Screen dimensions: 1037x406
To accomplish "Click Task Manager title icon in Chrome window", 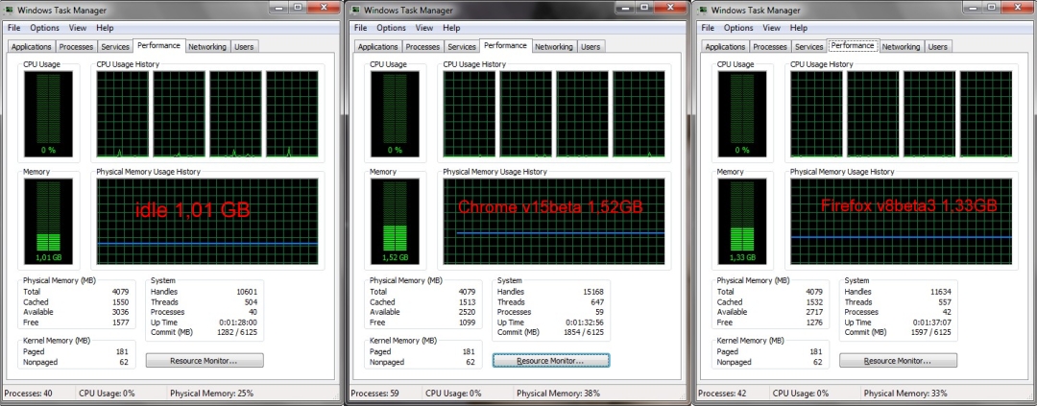I will click(x=355, y=10).
